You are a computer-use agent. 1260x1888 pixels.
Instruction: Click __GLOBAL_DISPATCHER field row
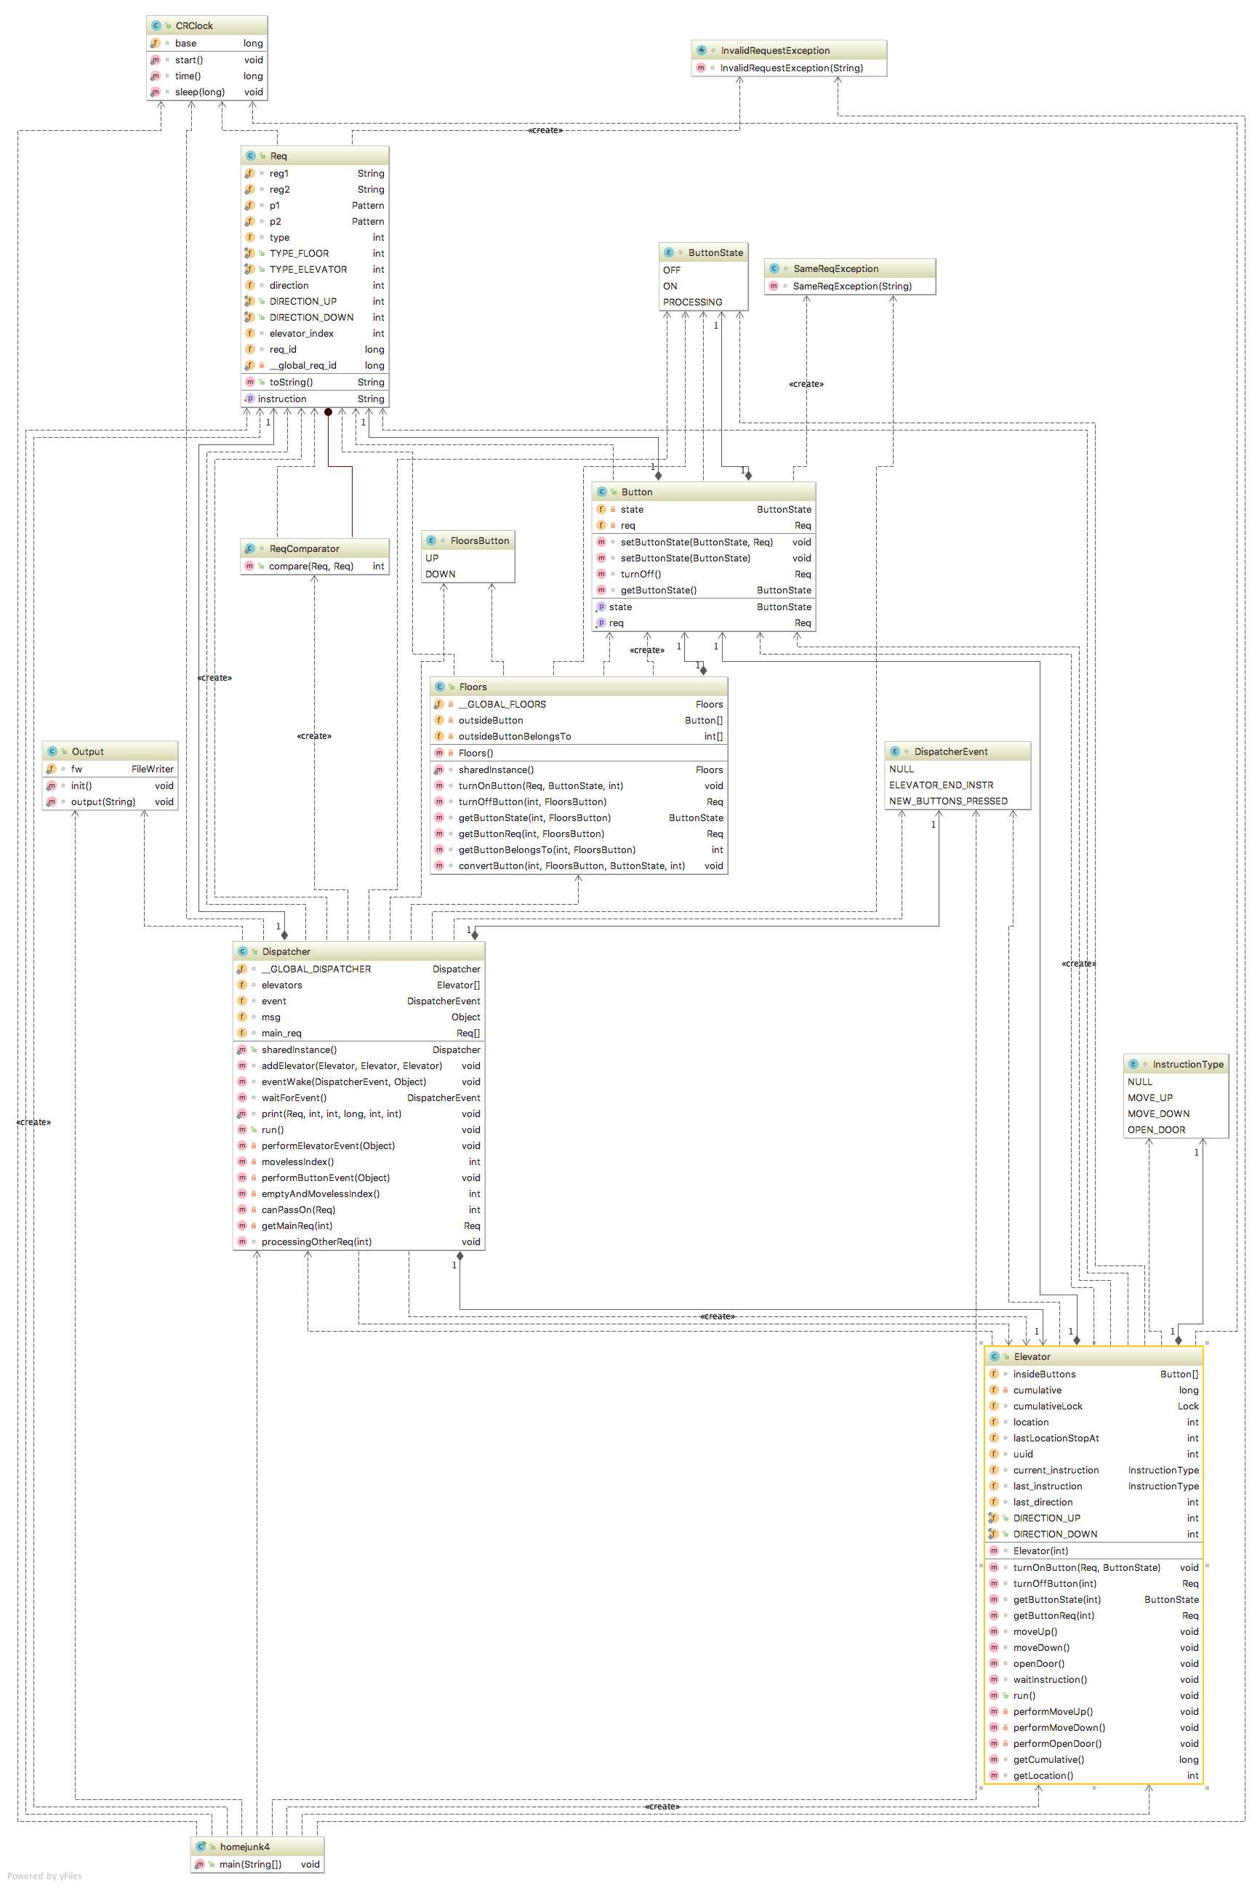pyautogui.click(x=359, y=969)
